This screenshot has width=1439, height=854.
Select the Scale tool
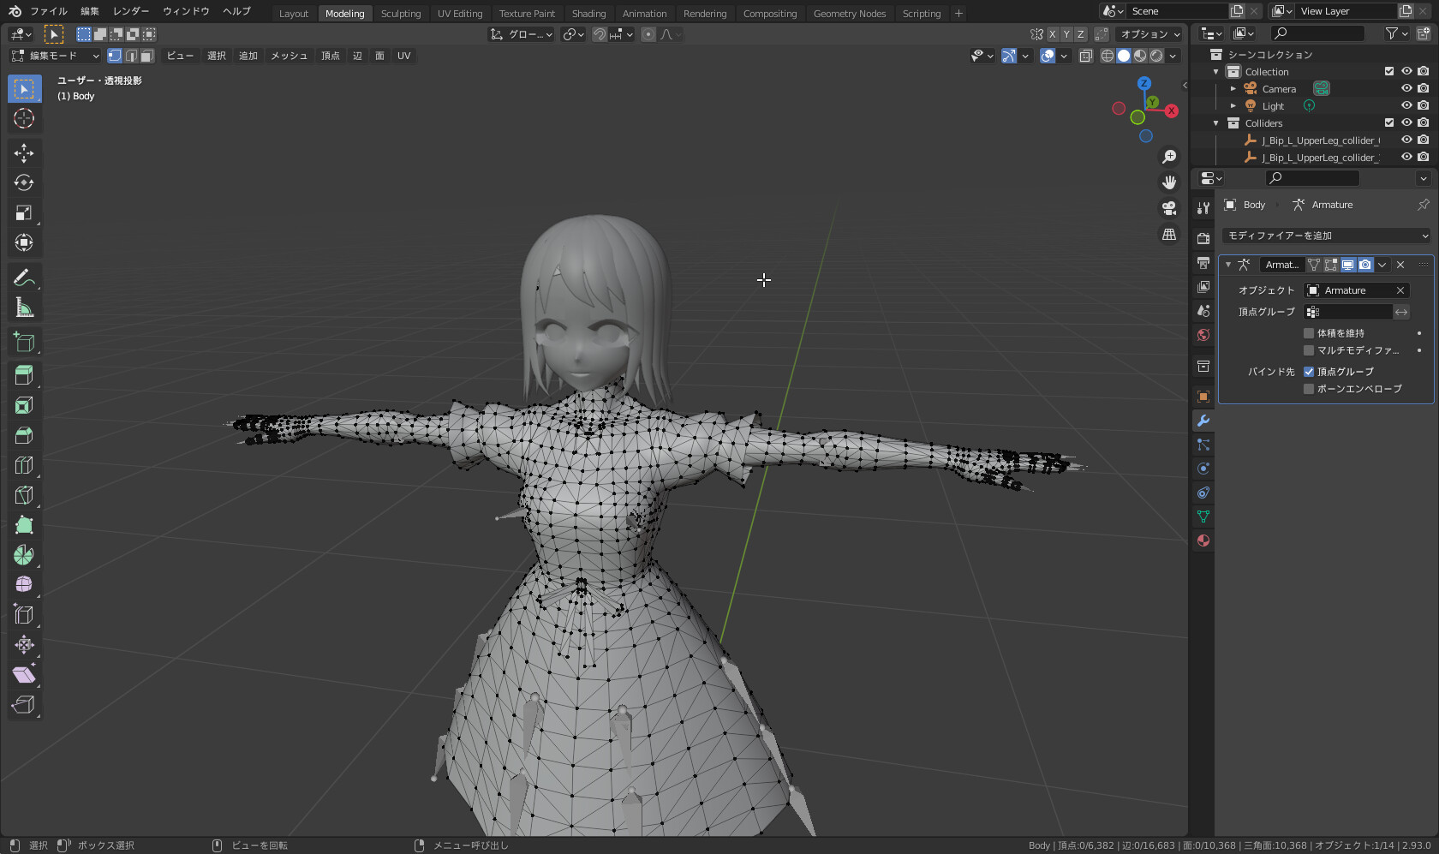24,213
